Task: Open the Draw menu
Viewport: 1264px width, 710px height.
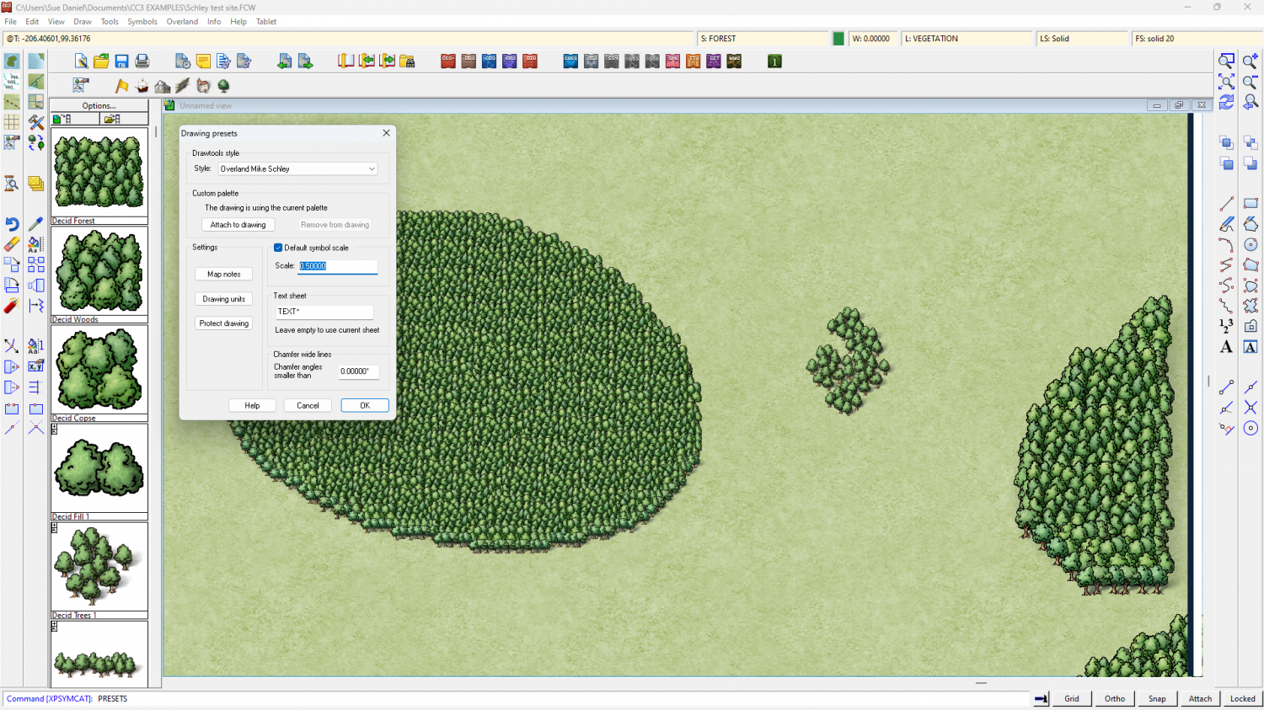Action: click(83, 22)
